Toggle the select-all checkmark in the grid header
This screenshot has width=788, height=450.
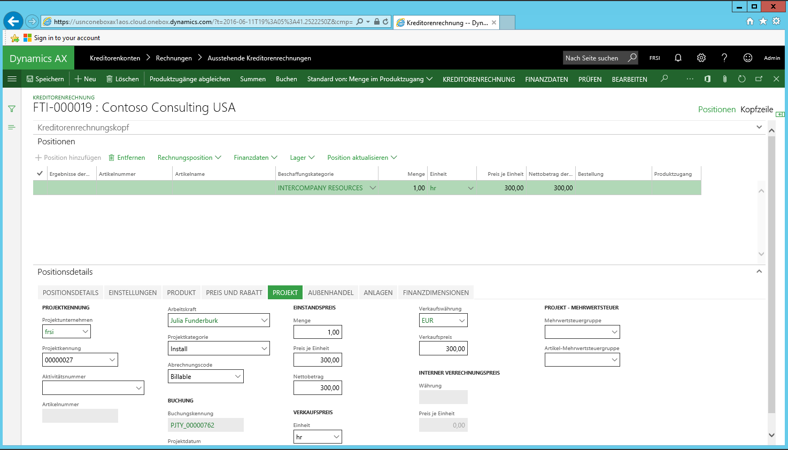(x=40, y=174)
